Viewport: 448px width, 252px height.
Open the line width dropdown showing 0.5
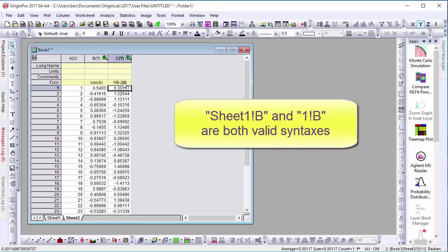[x=297, y=34]
